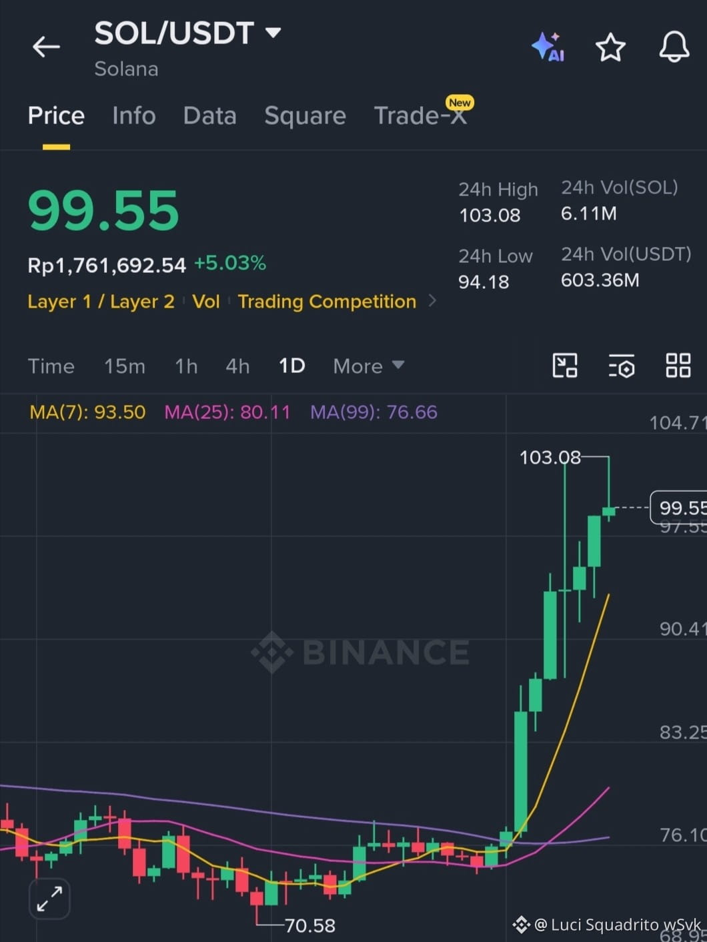The height and width of the screenshot is (942, 707).
Task: Open the chart drawing tools icon
Action: pyautogui.click(x=565, y=366)
